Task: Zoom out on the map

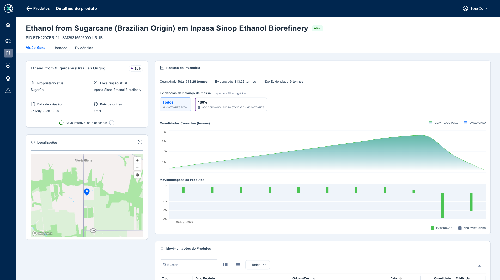Action: [x=137, y=167]
